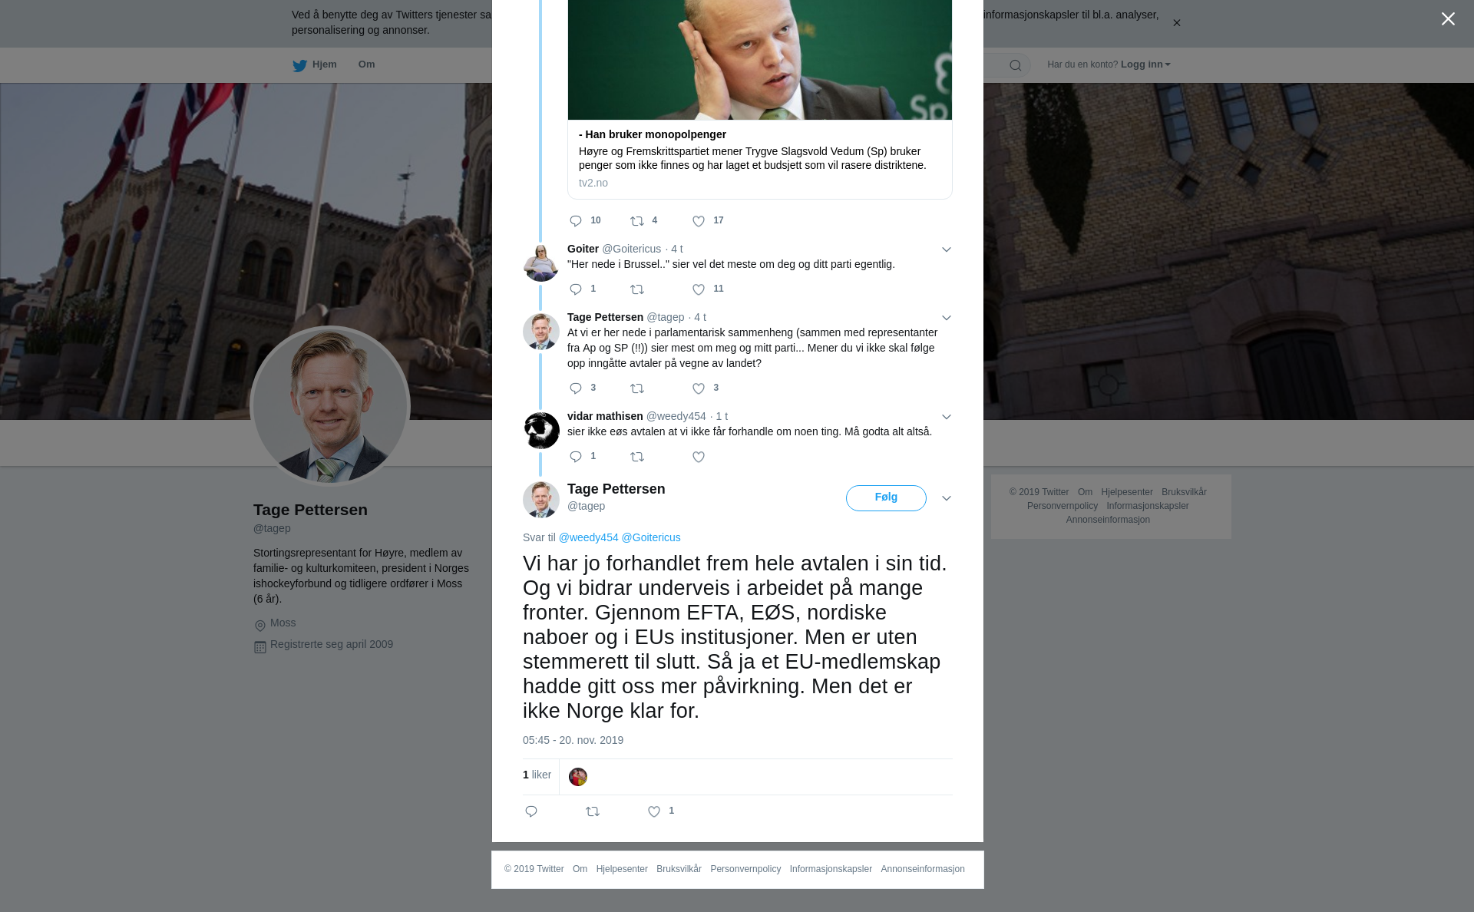This screenshot has height=912, width=1474.
Task: Like the tv2.no link tweet
Action: [699, 221]
